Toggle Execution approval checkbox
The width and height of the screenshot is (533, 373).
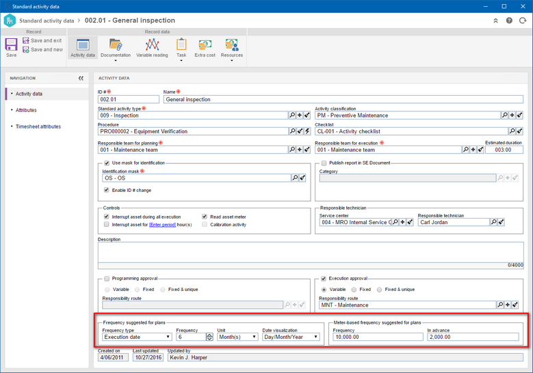324,279
